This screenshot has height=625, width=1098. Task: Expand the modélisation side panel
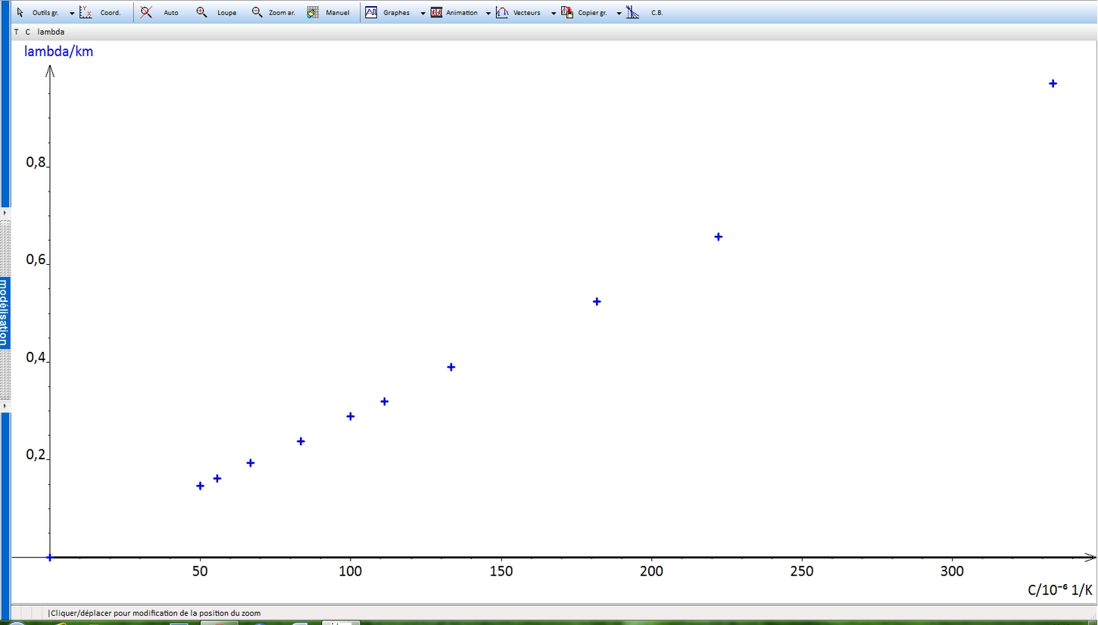pos(5,310)
